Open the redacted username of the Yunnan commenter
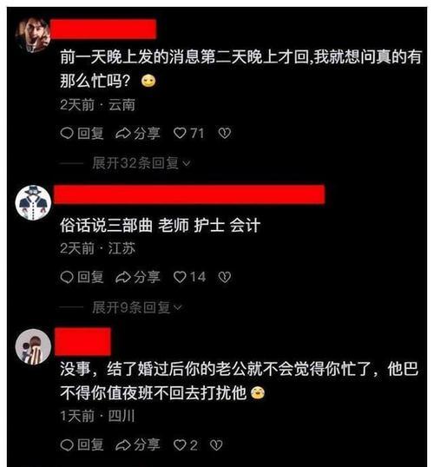The height and width of the screenshot is (467, 434). coord(103,29)
